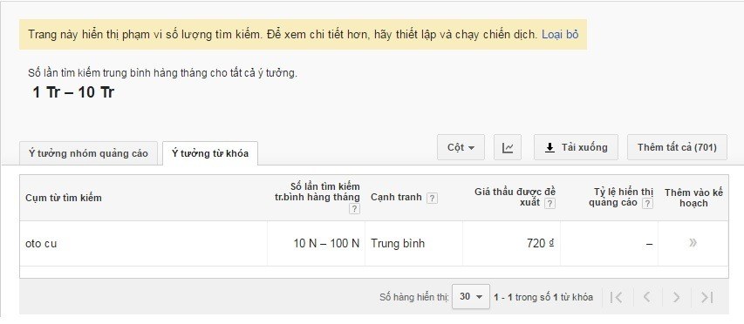Dismiss the notice via Loại bỏ link

coord(560,35)
